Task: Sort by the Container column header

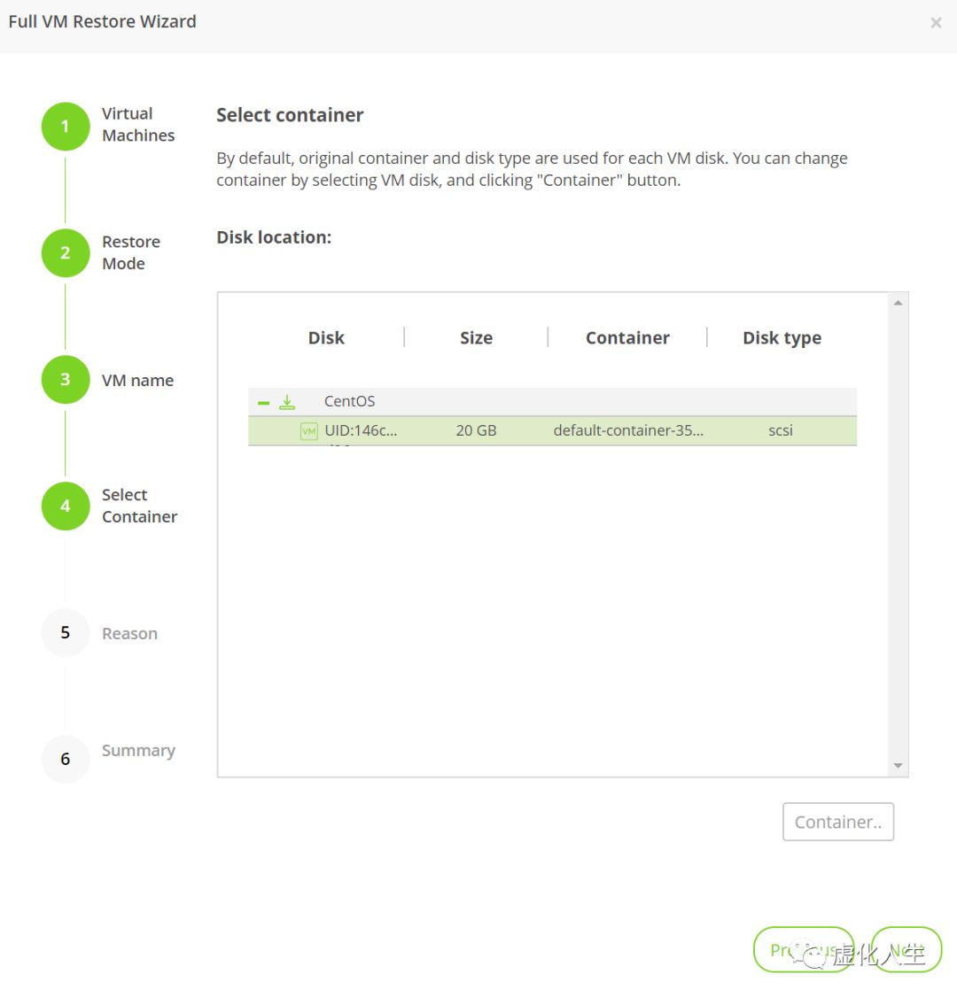Action: 627,337
